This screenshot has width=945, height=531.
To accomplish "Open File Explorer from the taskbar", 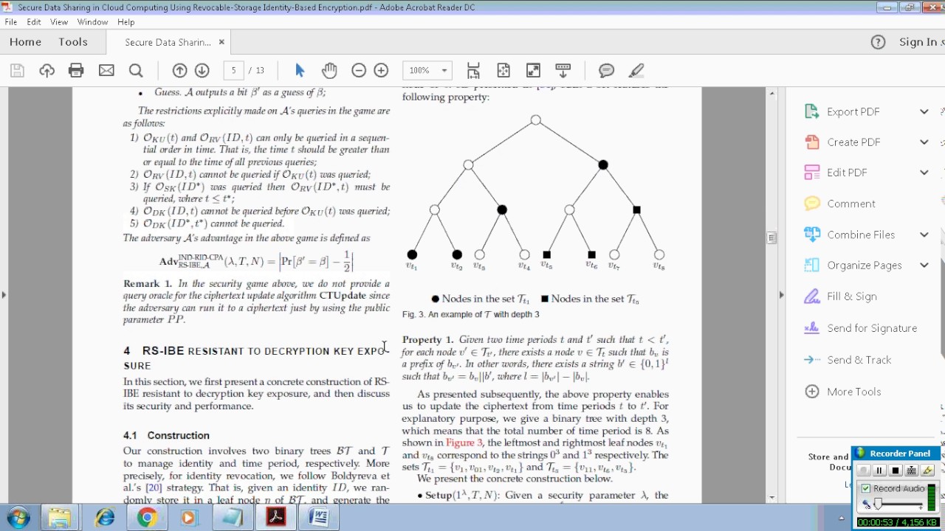I will [x=60, y=517].
